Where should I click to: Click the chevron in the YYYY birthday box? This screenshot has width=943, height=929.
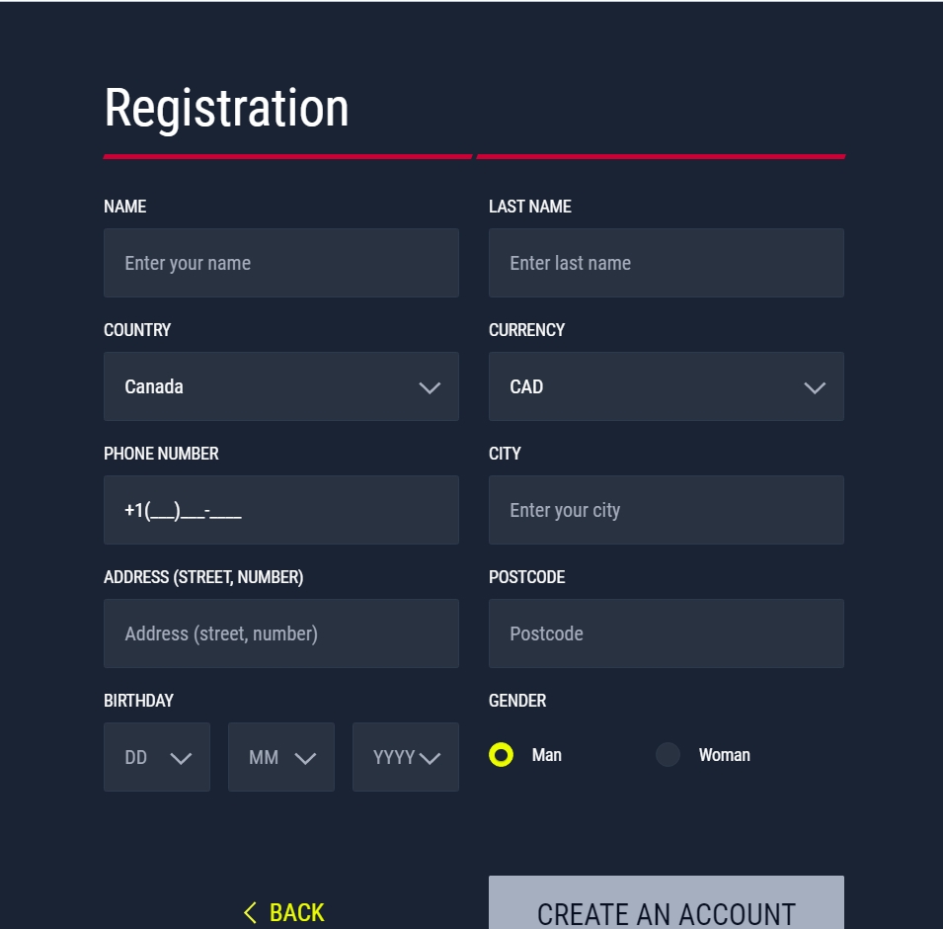click(430, 758)
